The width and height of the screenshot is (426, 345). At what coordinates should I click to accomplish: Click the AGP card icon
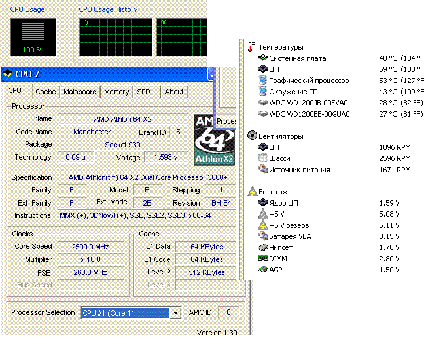[x=262, y=270]
